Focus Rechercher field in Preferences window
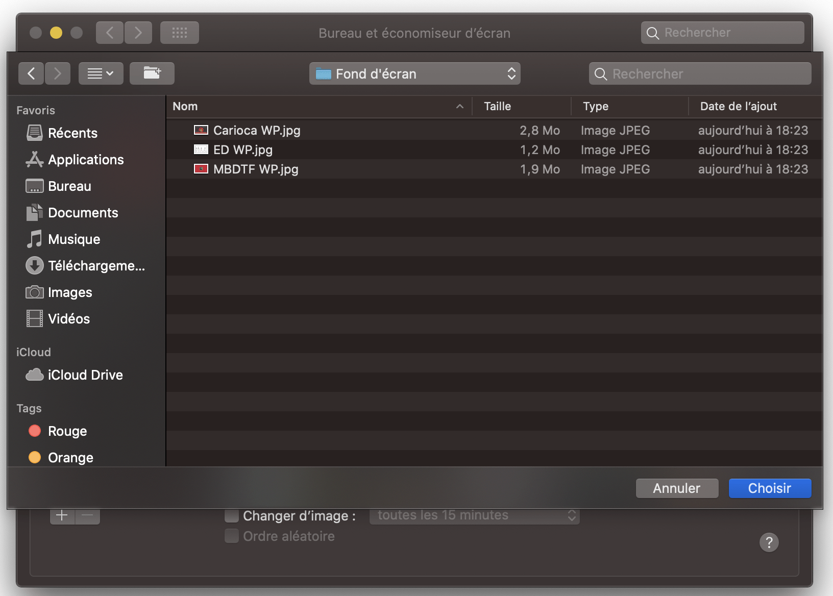The height and width of the screenshot is (596, 833). [723, 33]
